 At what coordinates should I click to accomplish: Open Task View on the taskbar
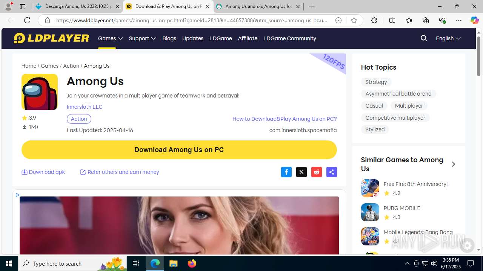pyautogui.click(x=136, y=263)
